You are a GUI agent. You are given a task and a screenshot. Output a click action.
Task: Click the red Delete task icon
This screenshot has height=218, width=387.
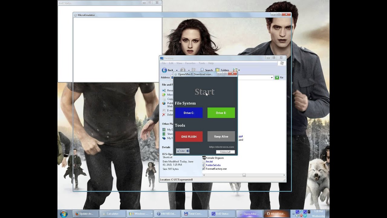tap(164, 115)
